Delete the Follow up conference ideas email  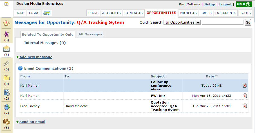[245, 86]
